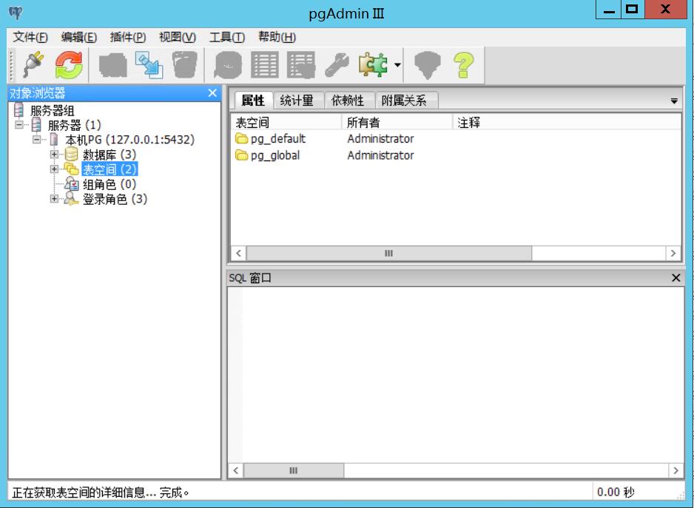
Task: Click the guru hint toolbar icon
Action: pos(427,65)
